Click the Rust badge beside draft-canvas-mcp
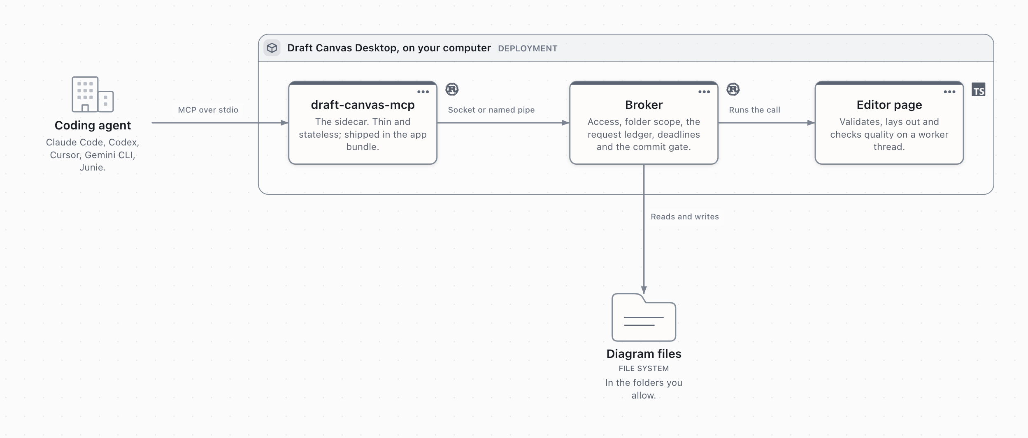1028x438 pixels. click(x=452, y=90)
